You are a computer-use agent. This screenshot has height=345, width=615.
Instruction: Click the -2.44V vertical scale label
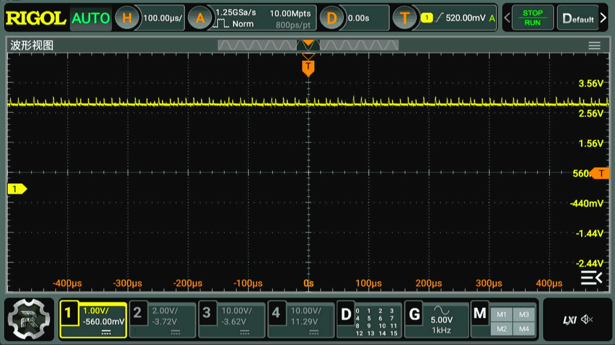pyautogui.click(x=589, y=263)
